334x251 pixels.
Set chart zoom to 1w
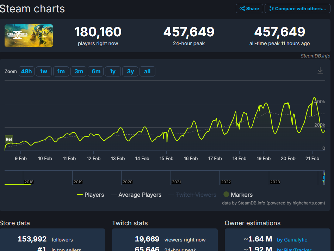tap(44, 71)
